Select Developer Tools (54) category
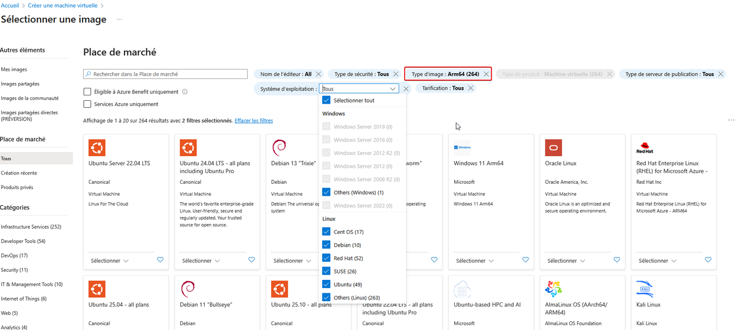This screenshot has height=330, width=755. tap(23, 241)
